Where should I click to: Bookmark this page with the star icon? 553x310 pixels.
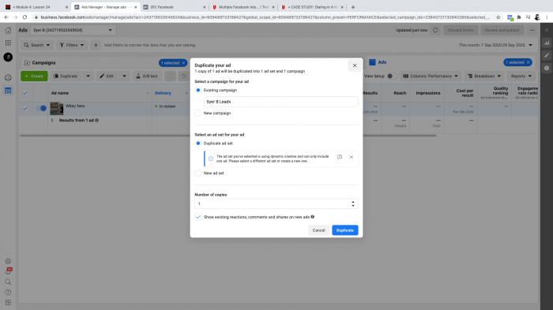498,17
